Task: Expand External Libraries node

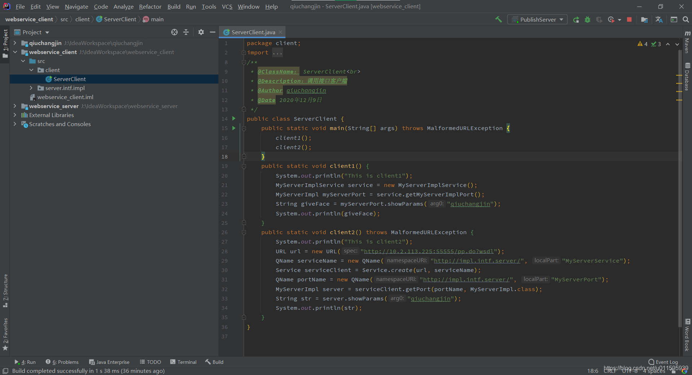Action: coord(15,115)
